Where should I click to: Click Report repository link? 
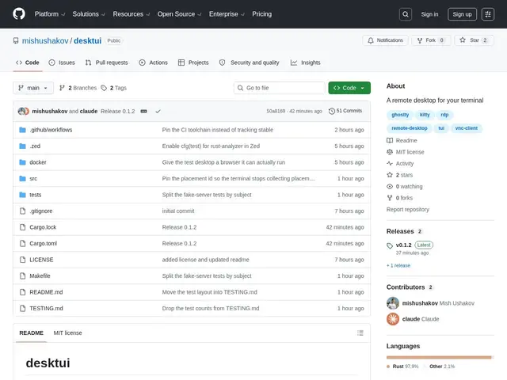[408, 209]
